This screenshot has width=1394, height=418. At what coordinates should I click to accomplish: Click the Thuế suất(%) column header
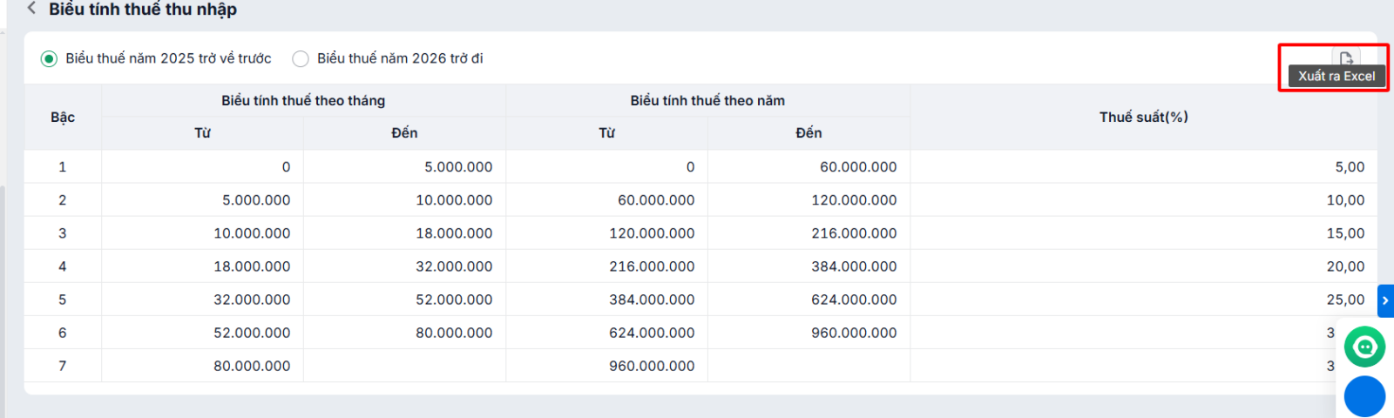pyautogui.click(x=1143, y=118)
